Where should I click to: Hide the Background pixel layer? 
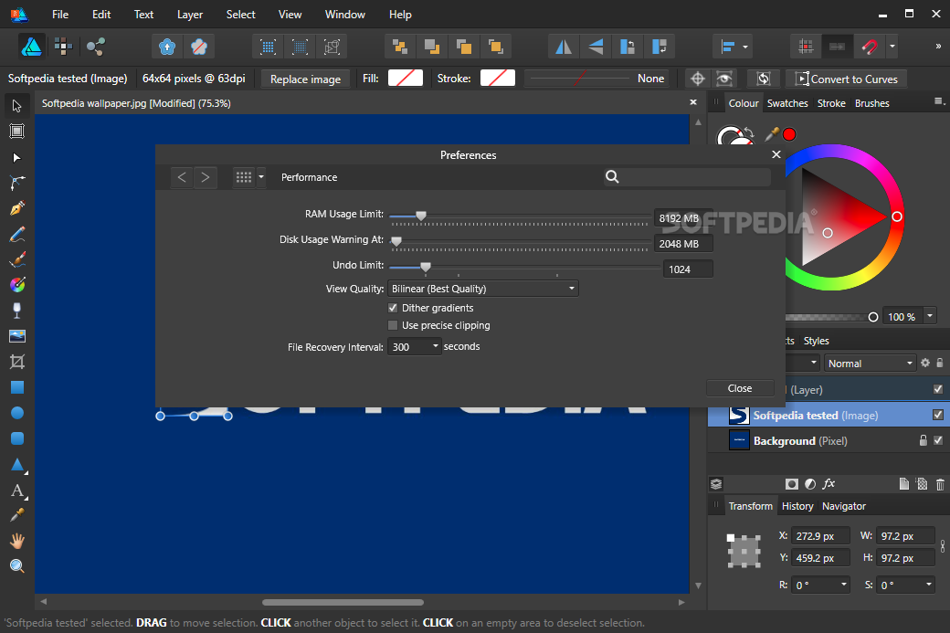click(938, 440)
